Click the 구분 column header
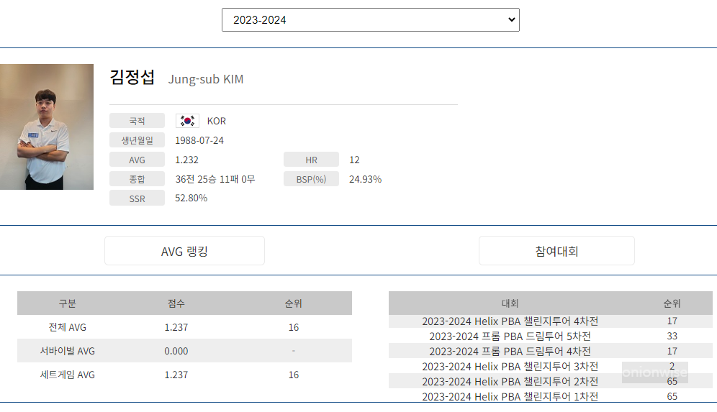Viewport: 717px width, 412px height. pyautogui.click(x=67, y=303)
